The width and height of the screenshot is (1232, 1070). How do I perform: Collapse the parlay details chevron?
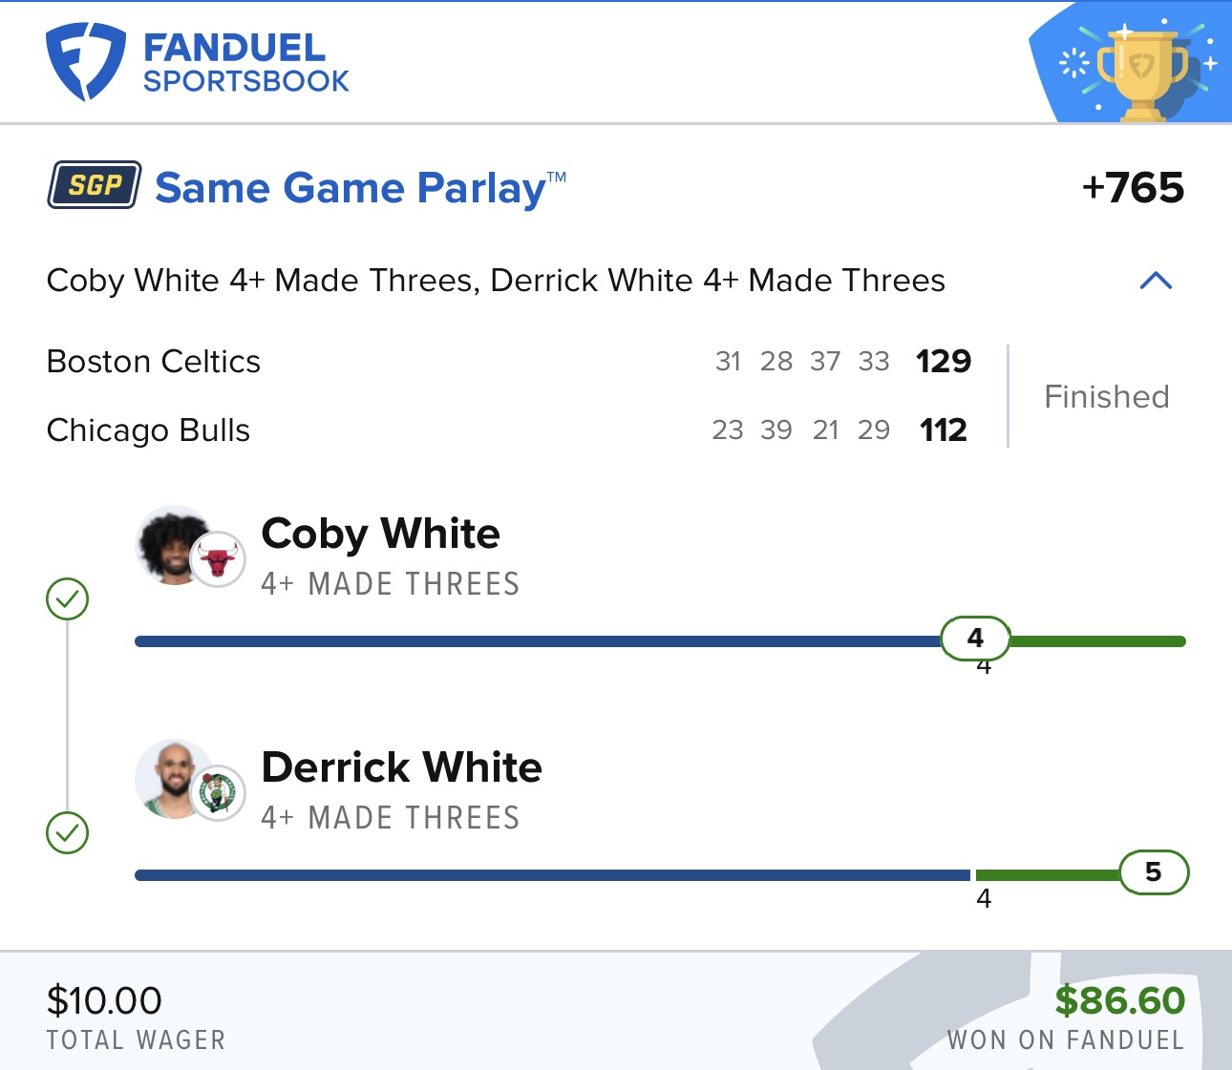1156,281
